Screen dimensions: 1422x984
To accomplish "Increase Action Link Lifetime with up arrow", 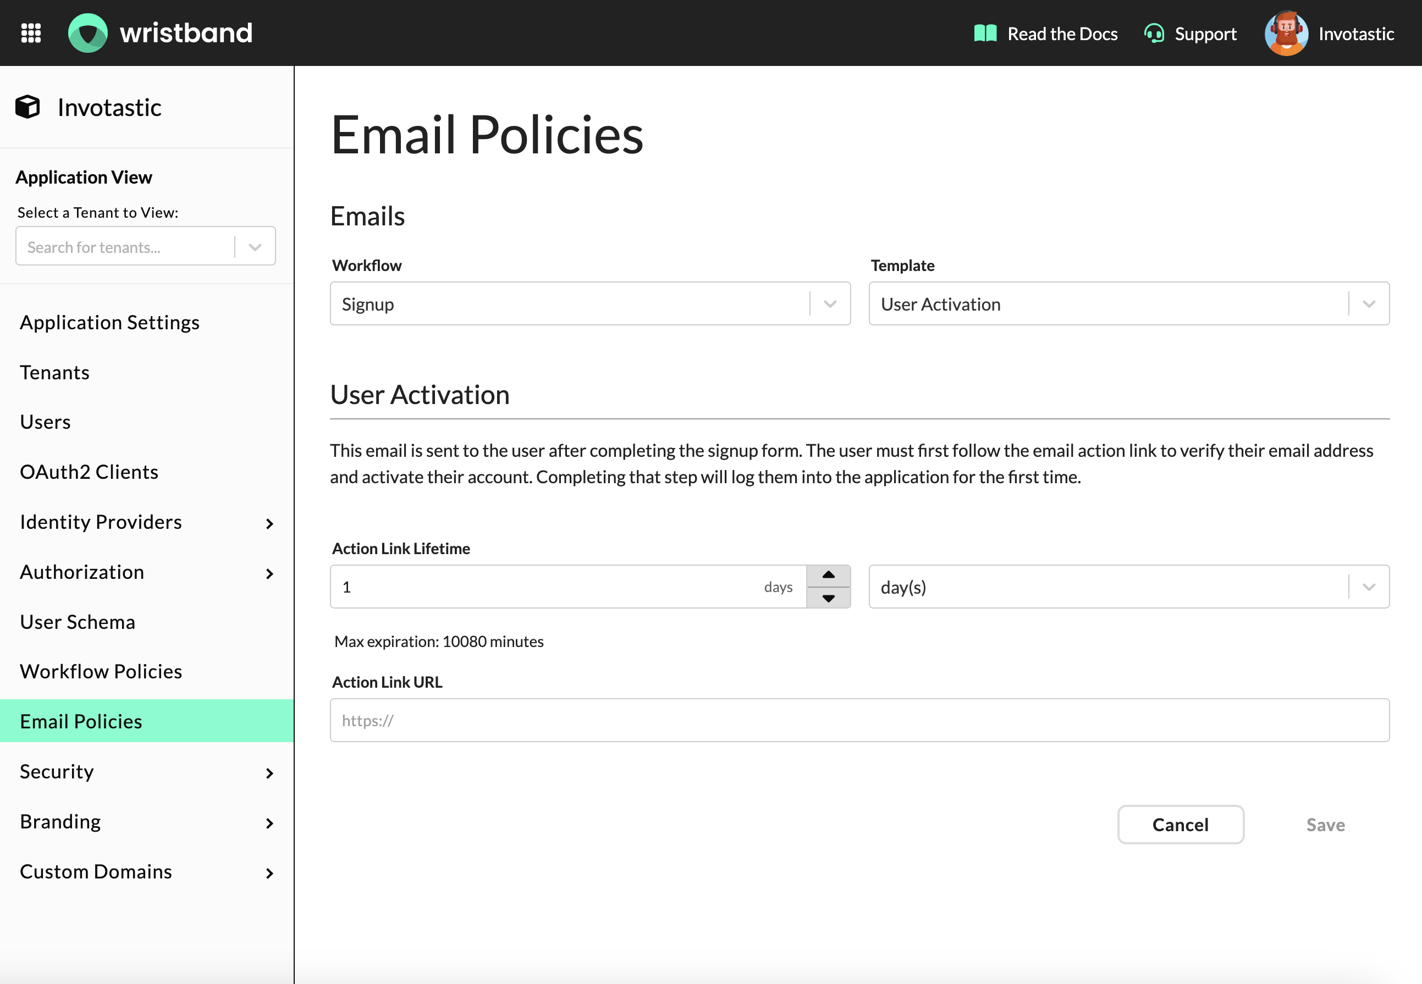I will point(828,574).
